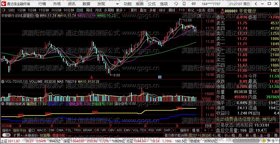280x144 pixels.
Task: Switch to 分时 chart view
Action: pos(11,10)
